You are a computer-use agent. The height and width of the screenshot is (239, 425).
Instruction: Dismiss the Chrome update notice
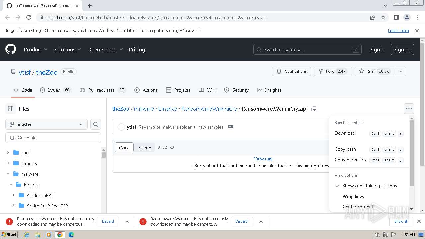(417, 30)
